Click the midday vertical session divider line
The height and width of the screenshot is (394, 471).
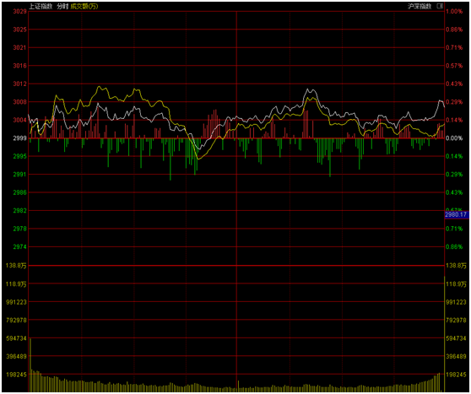click(x=236, y=201)
